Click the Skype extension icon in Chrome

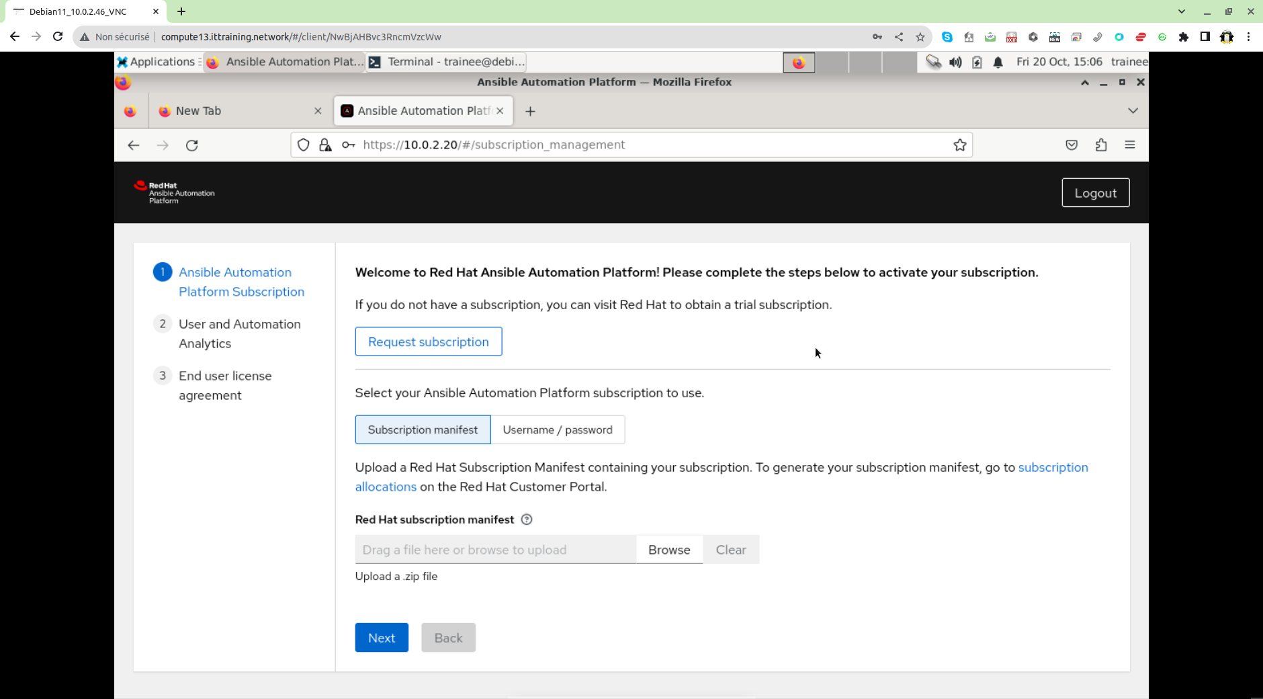point(947,37)
